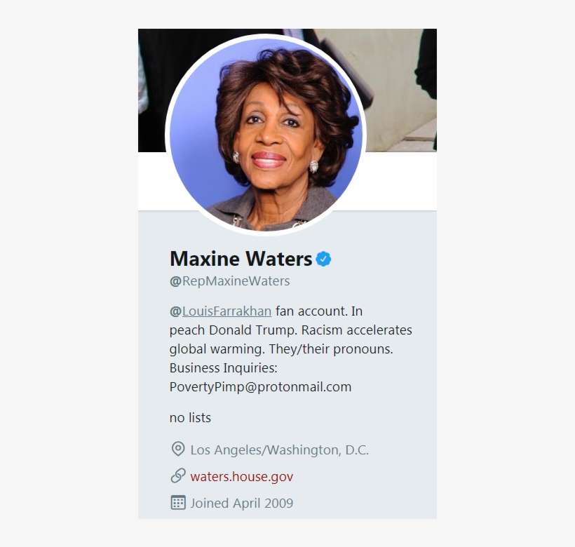Click 'peach Donald Trump.' text in bio
This screenshot has width=575, height=547.
coord(234,330)
